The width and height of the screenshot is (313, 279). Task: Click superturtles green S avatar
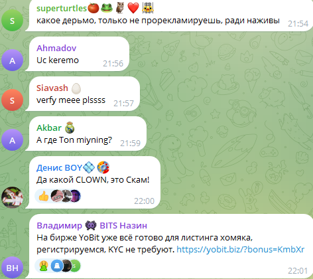pyautogui.click(x=12, y=21)
